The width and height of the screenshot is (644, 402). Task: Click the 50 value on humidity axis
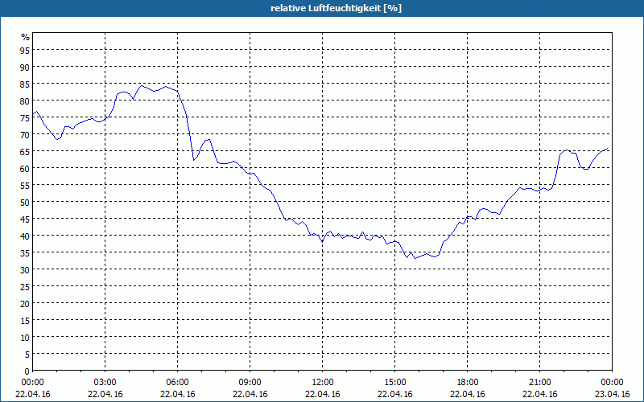tap(25, 202)
